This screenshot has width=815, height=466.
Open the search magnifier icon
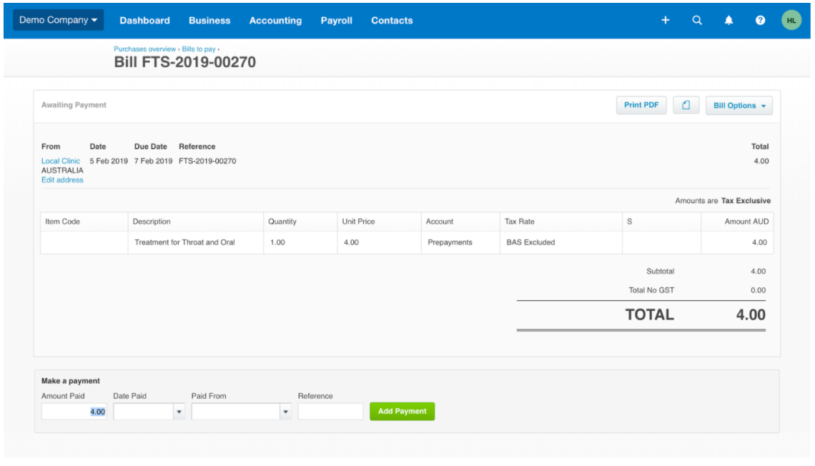click(x=697, y=20)
